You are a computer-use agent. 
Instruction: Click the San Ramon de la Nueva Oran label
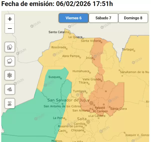coord(134,72)
